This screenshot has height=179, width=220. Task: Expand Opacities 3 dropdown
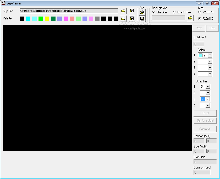click(208, 99)
